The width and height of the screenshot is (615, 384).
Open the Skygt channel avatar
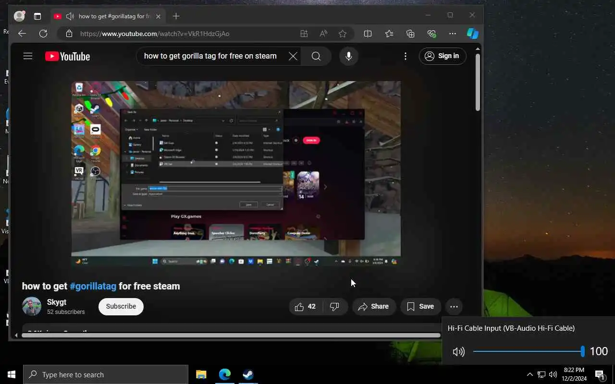32,306
